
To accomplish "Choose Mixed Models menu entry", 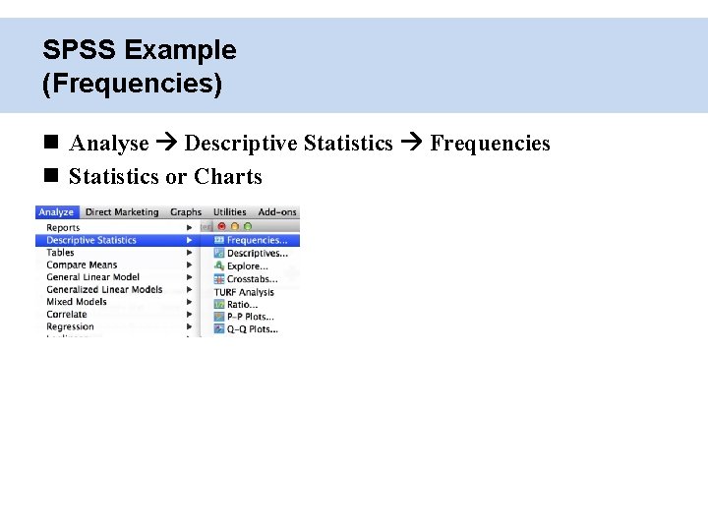I will coord(117,302).
